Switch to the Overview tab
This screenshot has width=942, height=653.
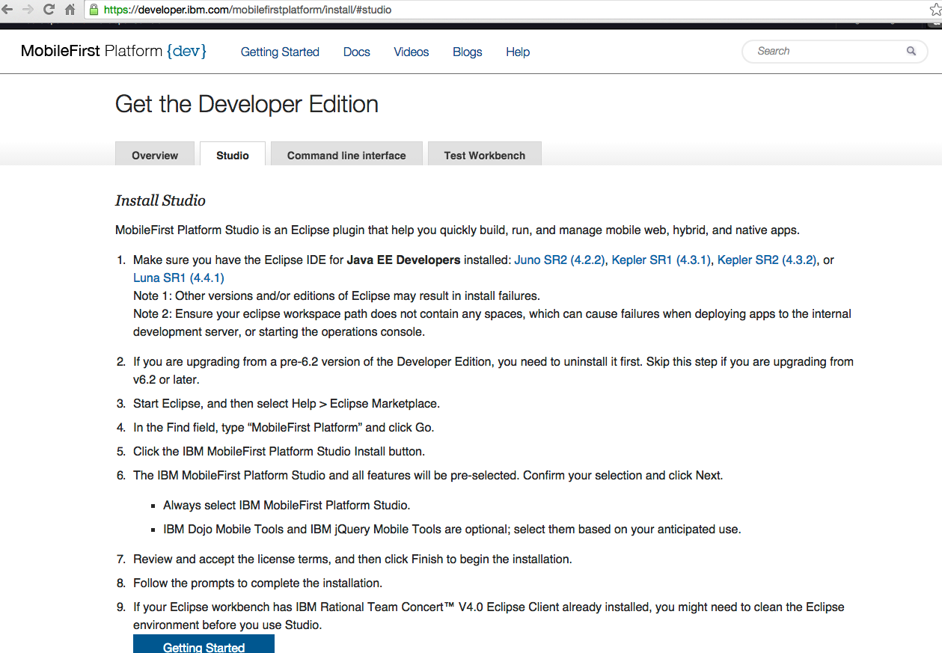coord(155,155)
